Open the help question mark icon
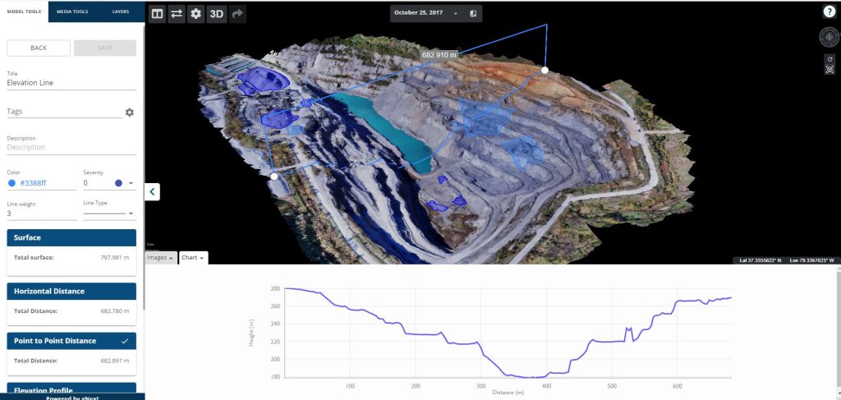This screenshot has width=841, height=400. (830, 13)
